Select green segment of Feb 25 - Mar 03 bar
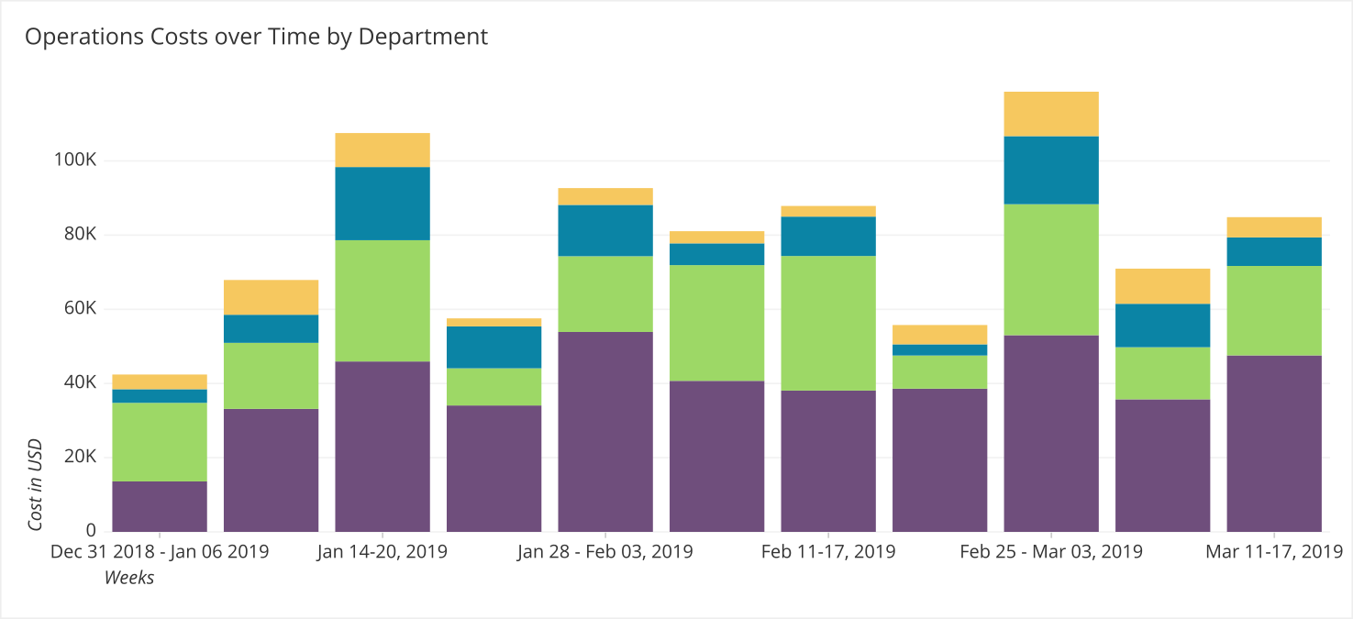1353x619 pixels. 1051,270
